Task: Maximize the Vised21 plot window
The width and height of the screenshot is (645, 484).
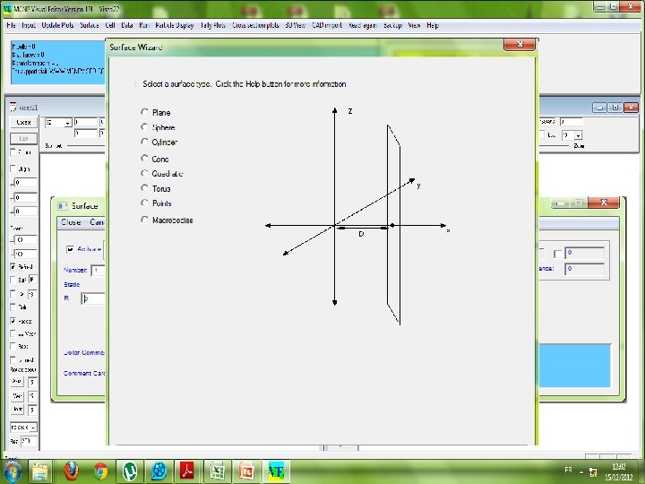Action: tap(615, 108)
